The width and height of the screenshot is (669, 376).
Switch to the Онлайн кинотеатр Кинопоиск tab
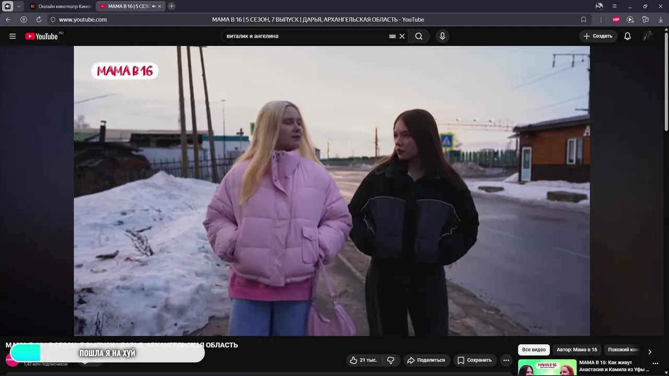[61, 6]
